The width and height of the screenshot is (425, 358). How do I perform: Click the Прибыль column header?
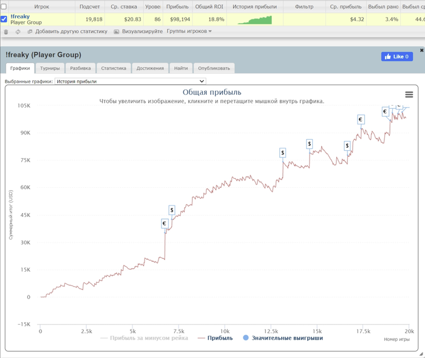[x=177, y=7]
